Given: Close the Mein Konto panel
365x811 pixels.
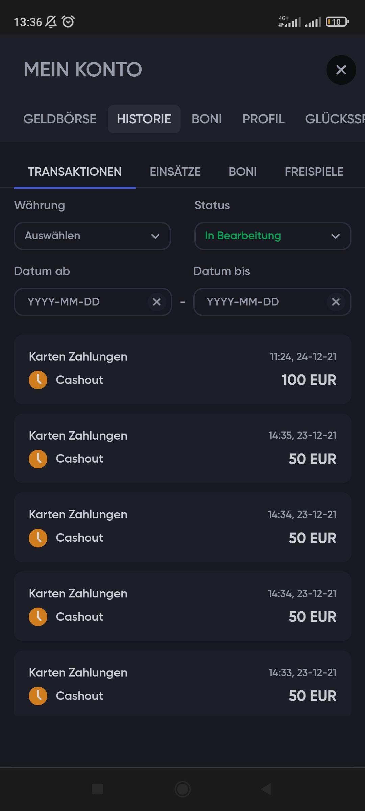Looking at the screenshot, I should 341,70.
